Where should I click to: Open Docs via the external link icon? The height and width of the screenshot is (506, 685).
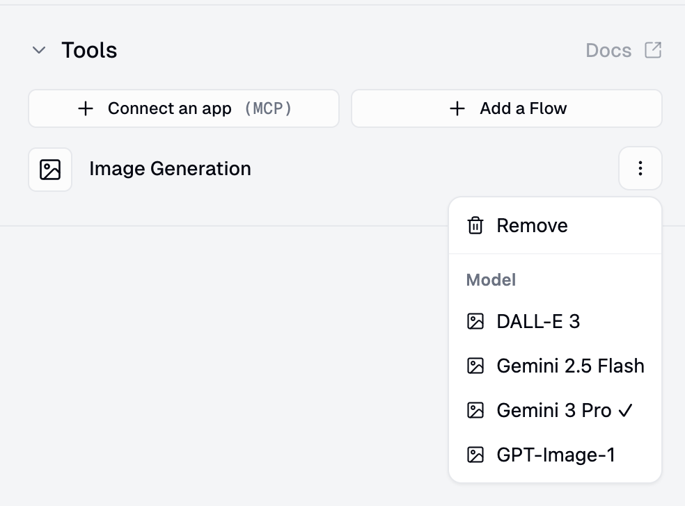pyautogui.click(x=653, y=50)
